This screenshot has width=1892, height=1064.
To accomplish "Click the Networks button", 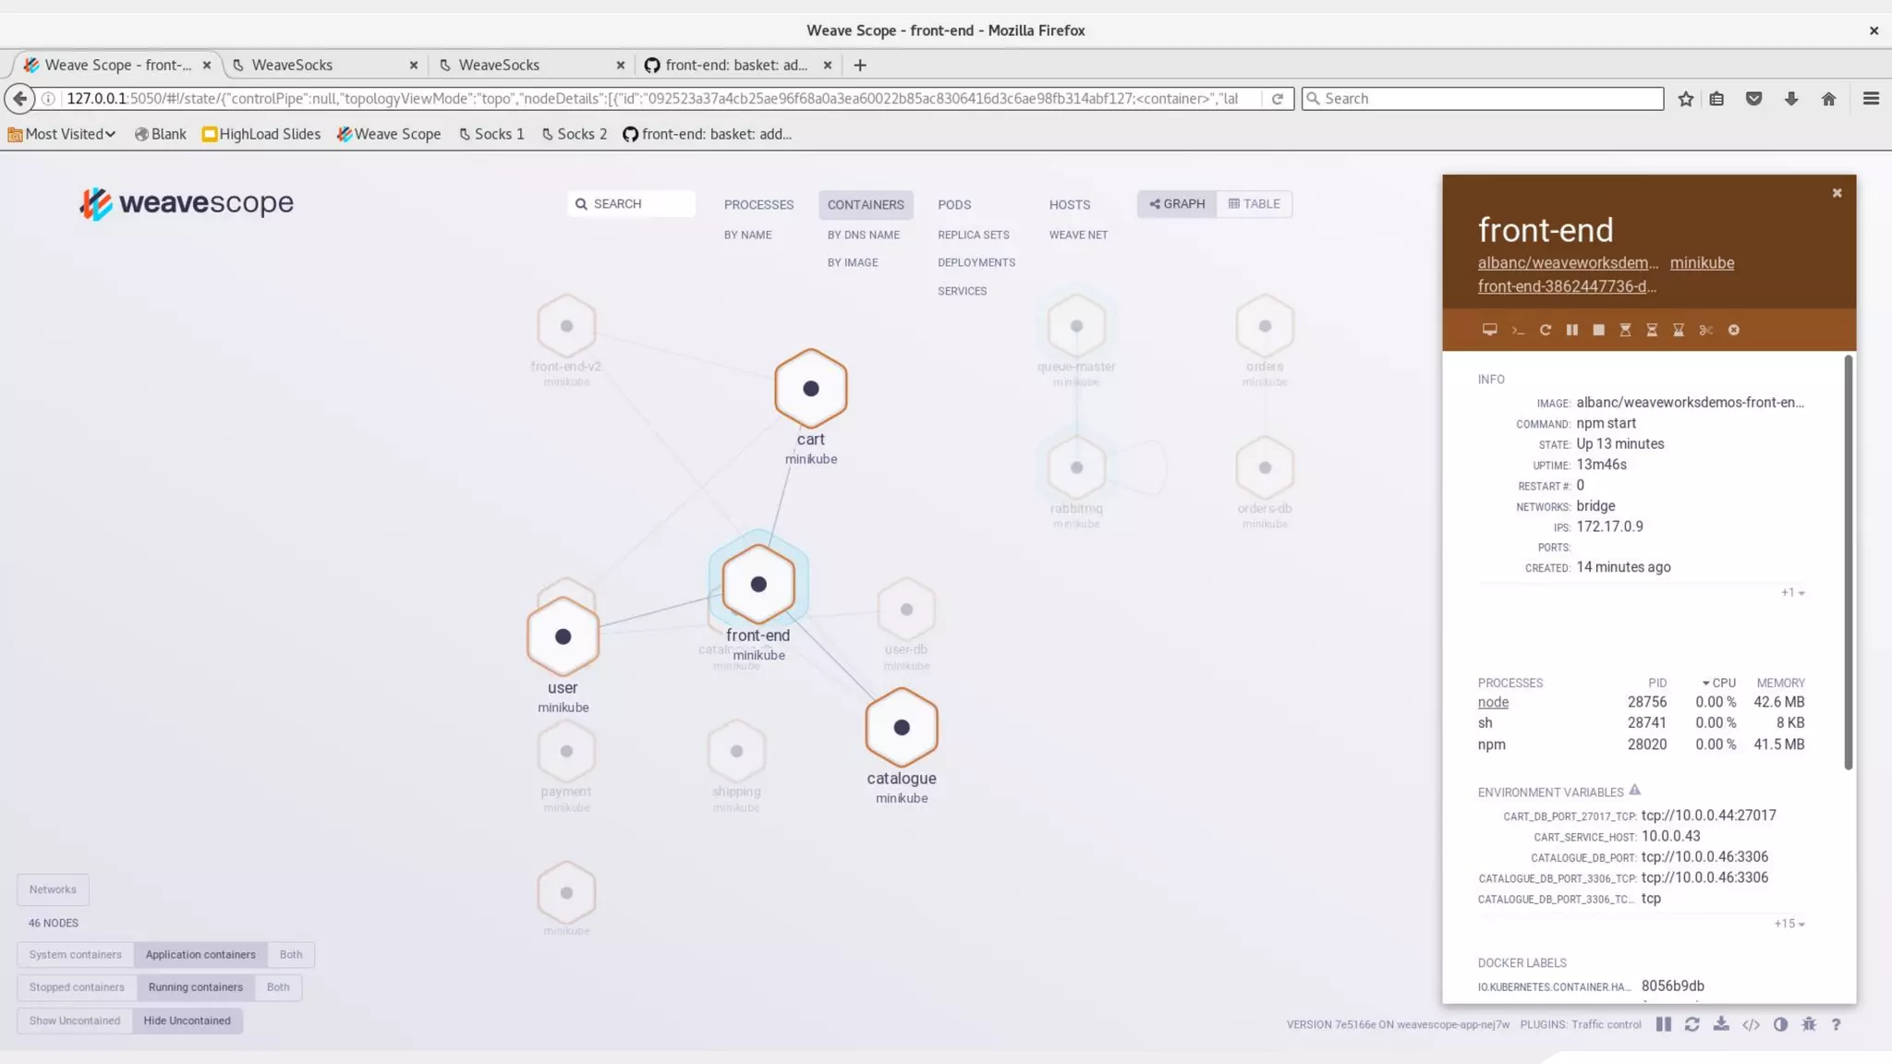I will click(x=53, y=889).
